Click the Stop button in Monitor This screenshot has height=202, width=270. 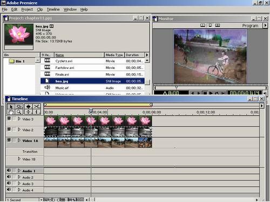pos(205,93)
